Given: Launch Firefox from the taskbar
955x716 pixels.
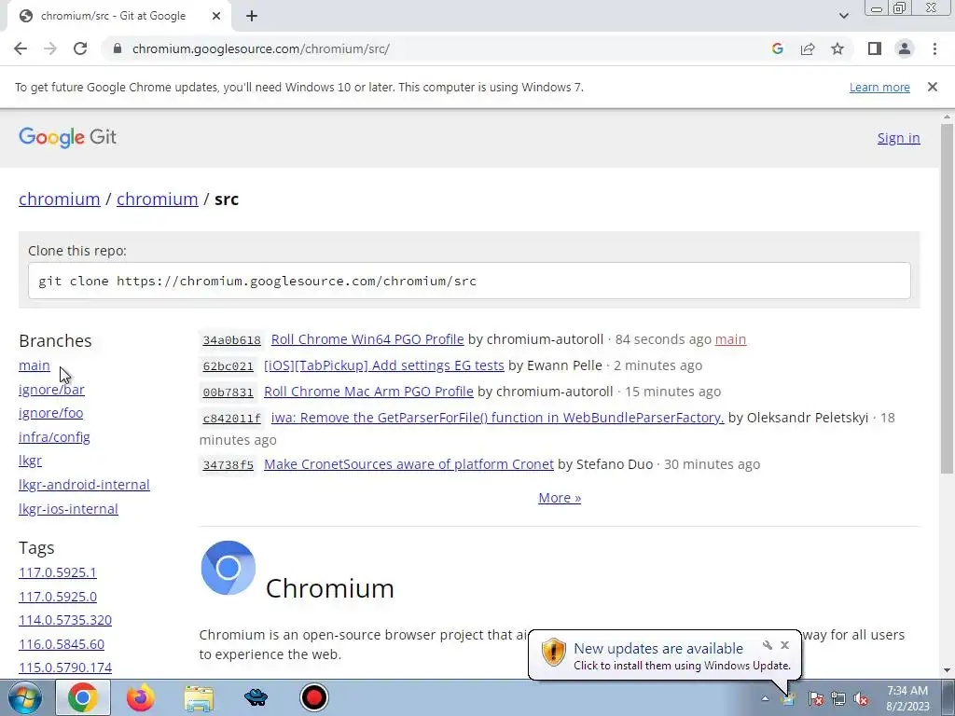Looking at the screenshot, I should click(141, 697).
